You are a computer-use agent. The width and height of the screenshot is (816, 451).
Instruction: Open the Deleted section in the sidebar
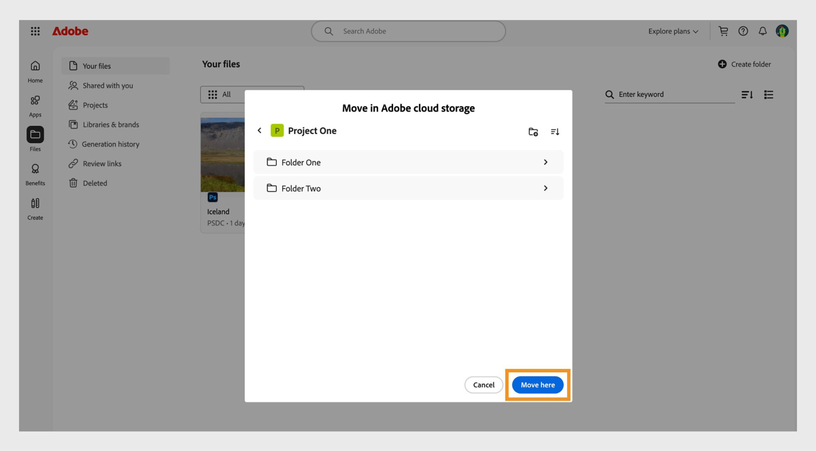(95, 183)
